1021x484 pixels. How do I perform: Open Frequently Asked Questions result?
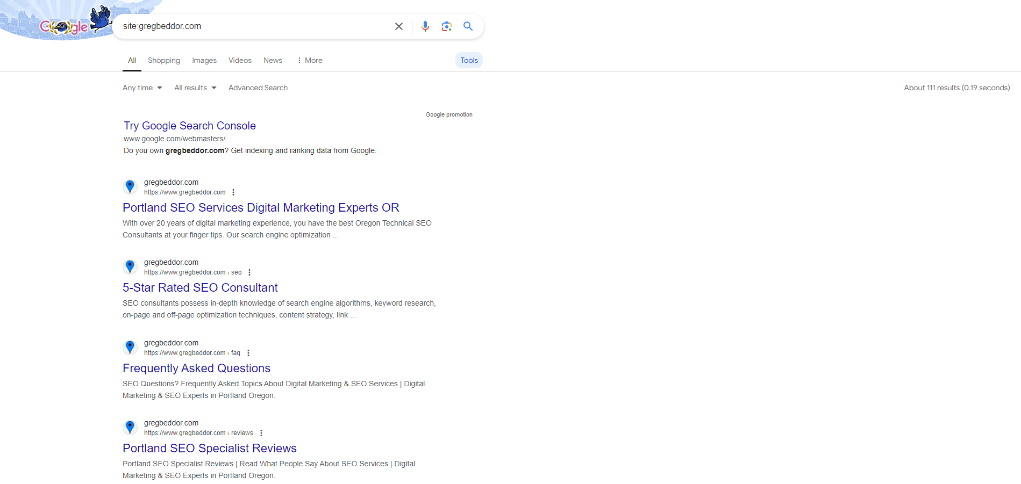(196, 368)
